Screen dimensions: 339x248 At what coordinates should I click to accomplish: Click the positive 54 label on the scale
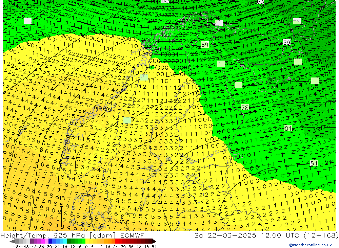(154, 247)
